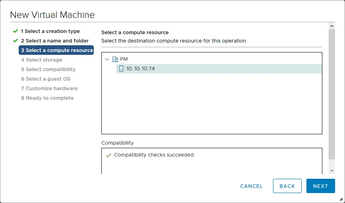345x203 pixels.
Task: Click the PM datacenter icon
Action: pyautogui.click(x=115, y=59)
